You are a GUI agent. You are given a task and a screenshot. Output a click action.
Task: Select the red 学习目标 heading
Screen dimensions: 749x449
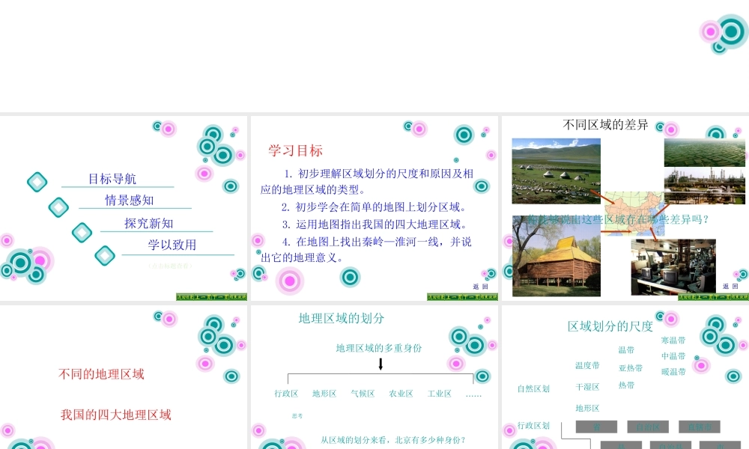pyautogui.click(x=296, y=150)
